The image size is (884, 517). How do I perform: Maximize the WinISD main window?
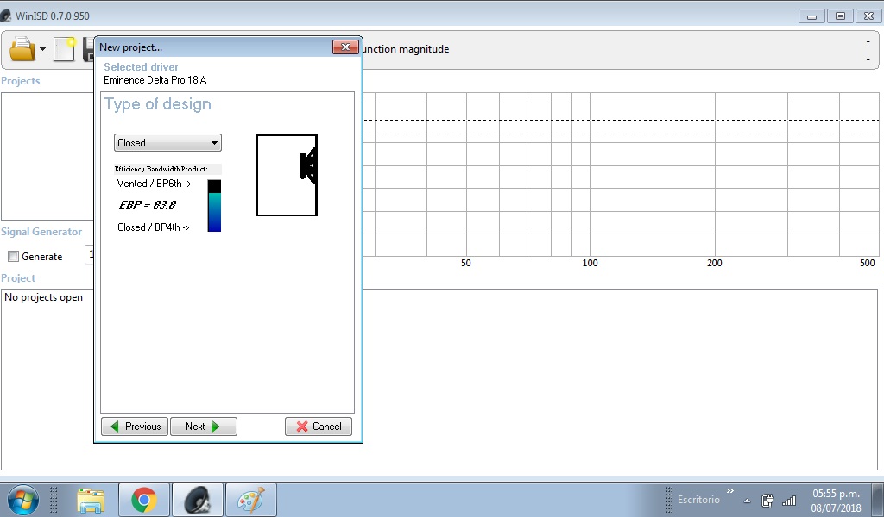840,16
